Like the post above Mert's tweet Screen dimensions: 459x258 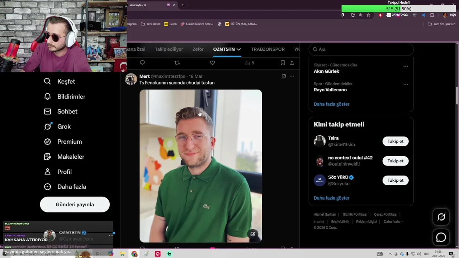click(212, 63)
